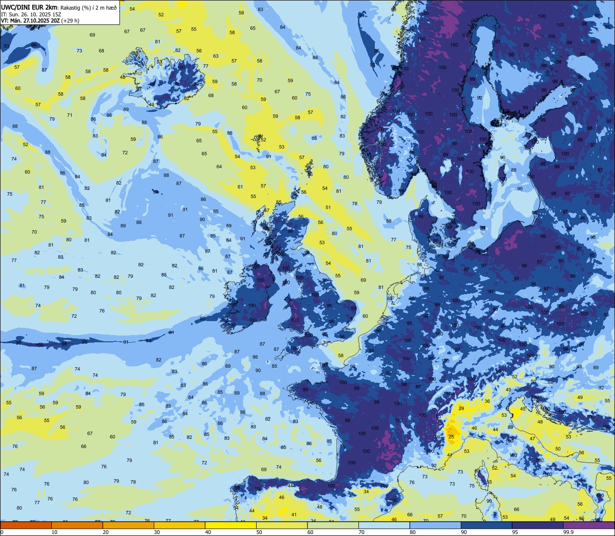Select the pale yellow 50–60 legend swatch
This screenshot has width=615, height=536.
282,525
